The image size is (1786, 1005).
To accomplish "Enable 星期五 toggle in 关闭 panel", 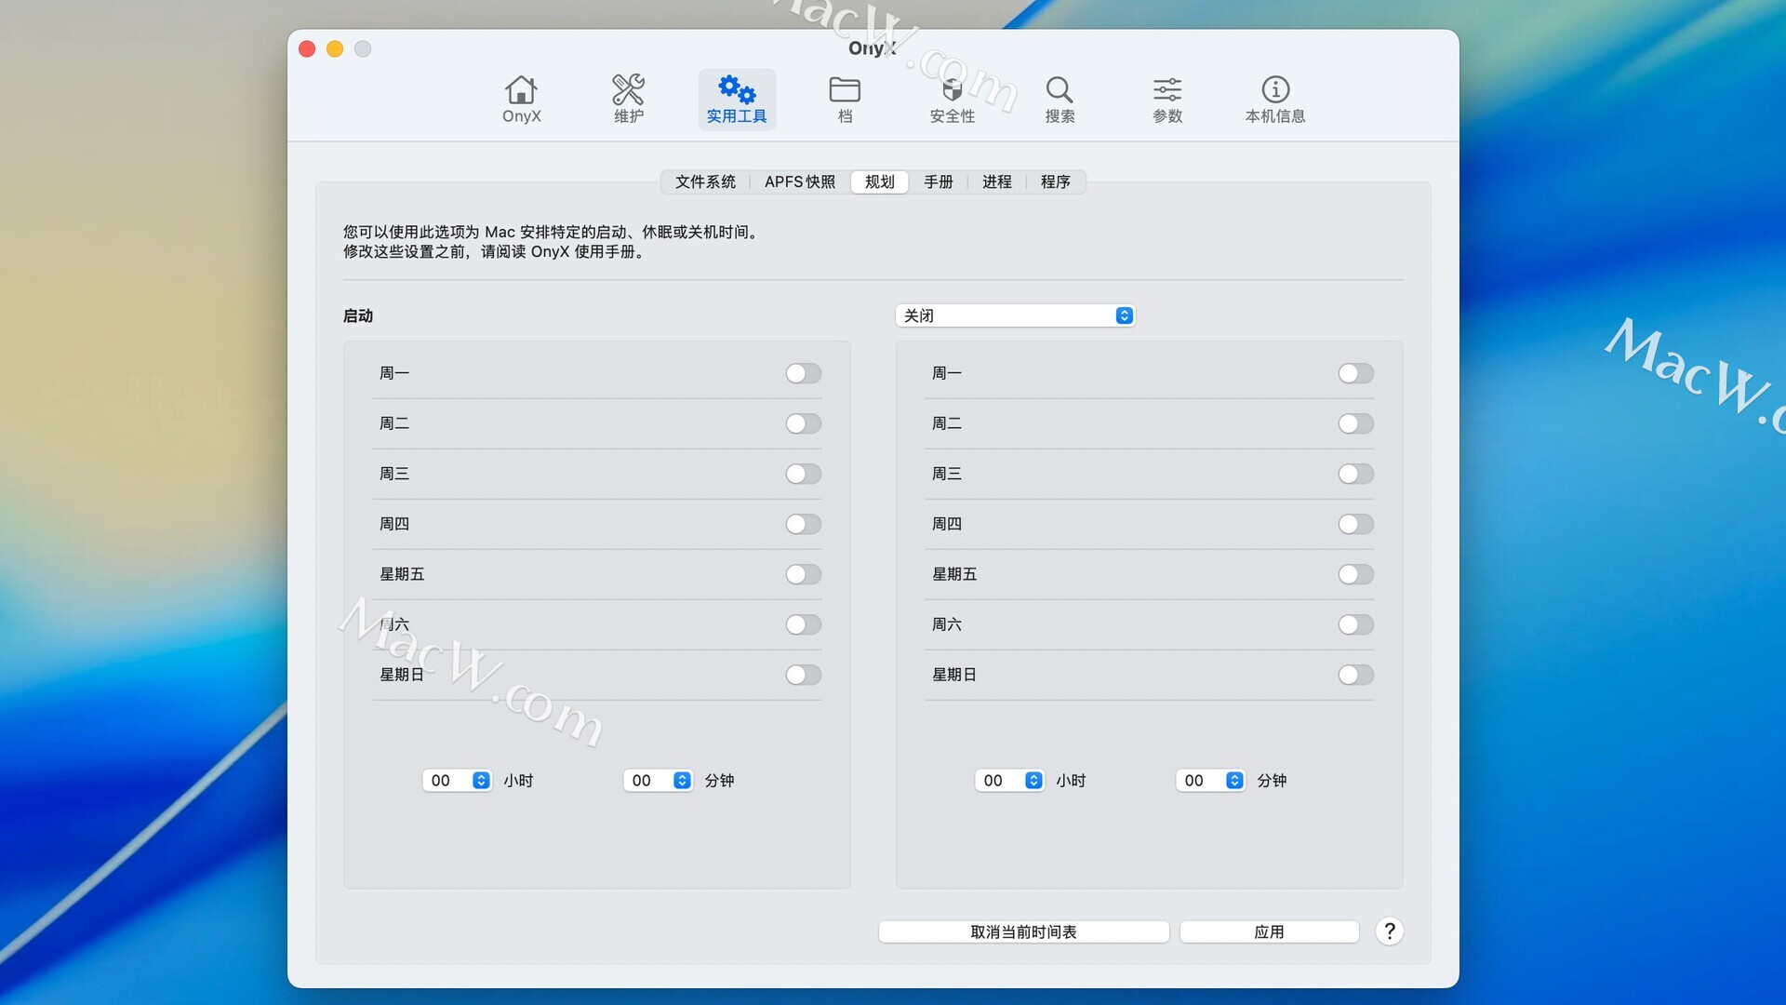I will [x=1356, y=574].
